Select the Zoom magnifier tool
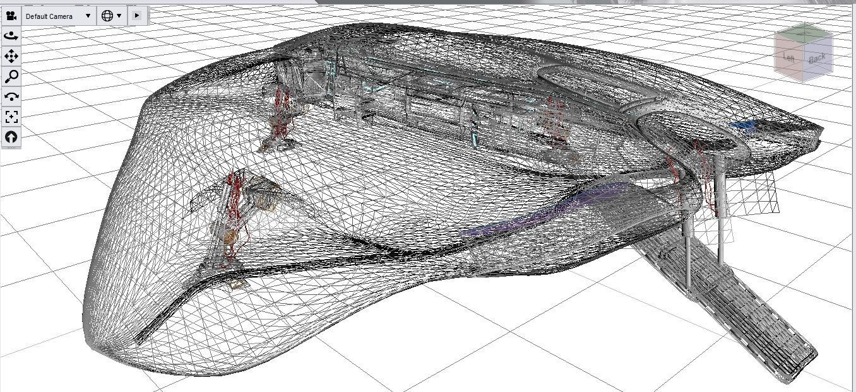This screenshot has width=856, height=392. click(x=11, y=76)
